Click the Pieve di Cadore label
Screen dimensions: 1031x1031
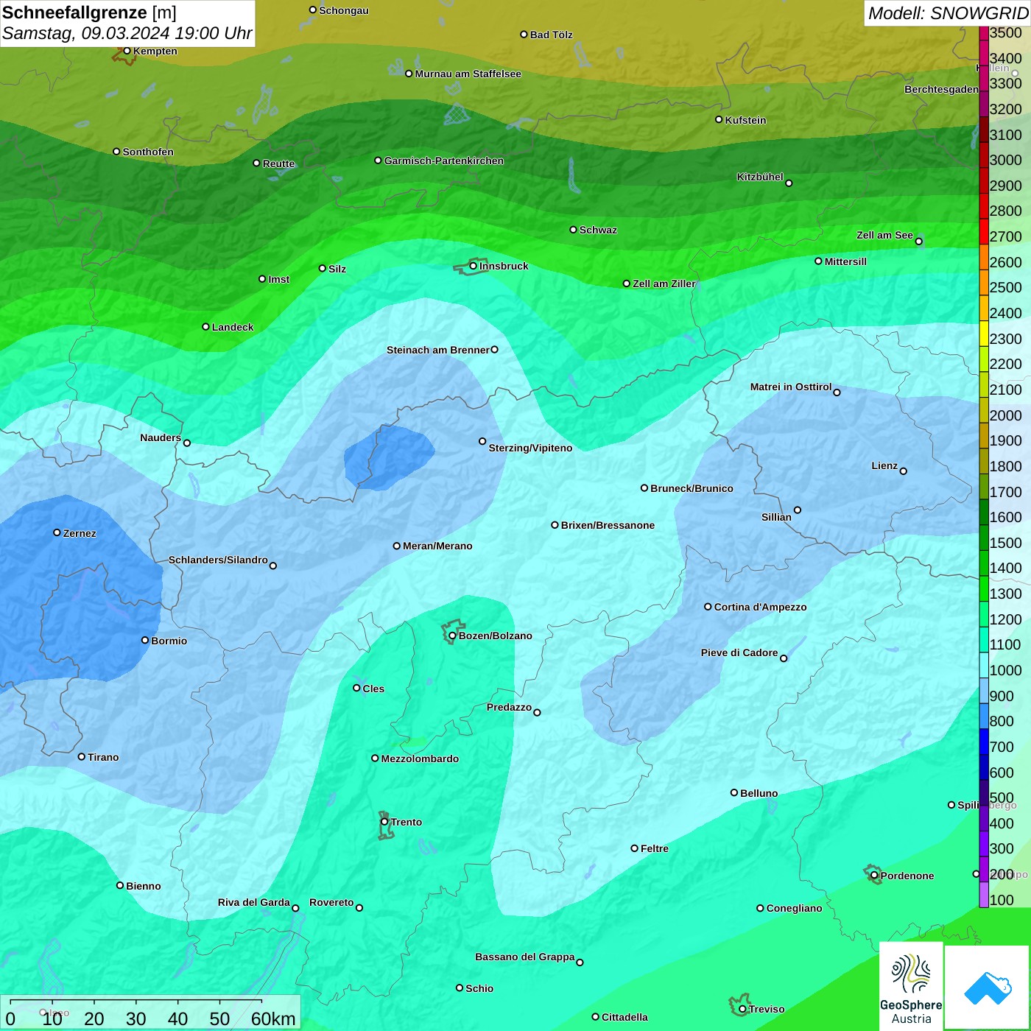[x=739, y=652]
